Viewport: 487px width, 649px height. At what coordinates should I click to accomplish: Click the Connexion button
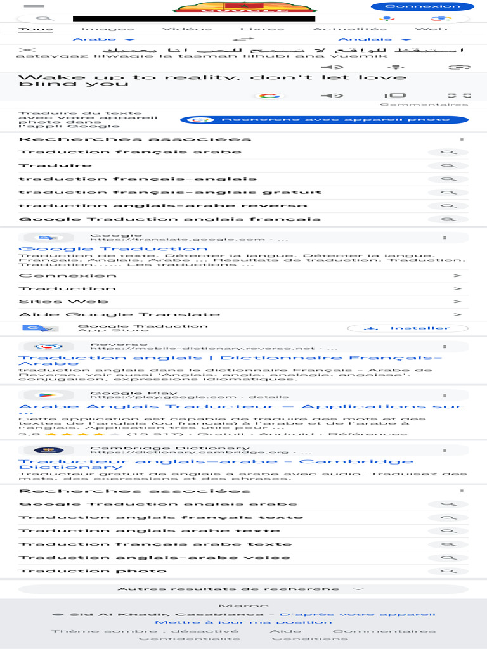(x=422, y=6)
